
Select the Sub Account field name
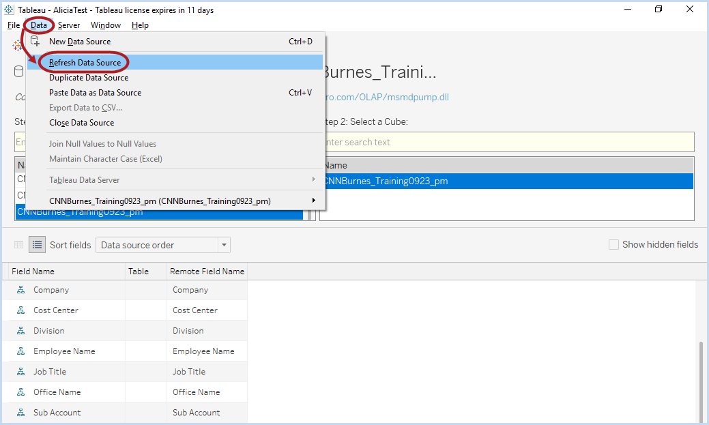(x=57, y=412)
